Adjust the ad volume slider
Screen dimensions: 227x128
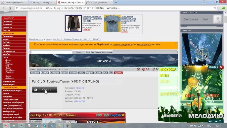(218, 121)
